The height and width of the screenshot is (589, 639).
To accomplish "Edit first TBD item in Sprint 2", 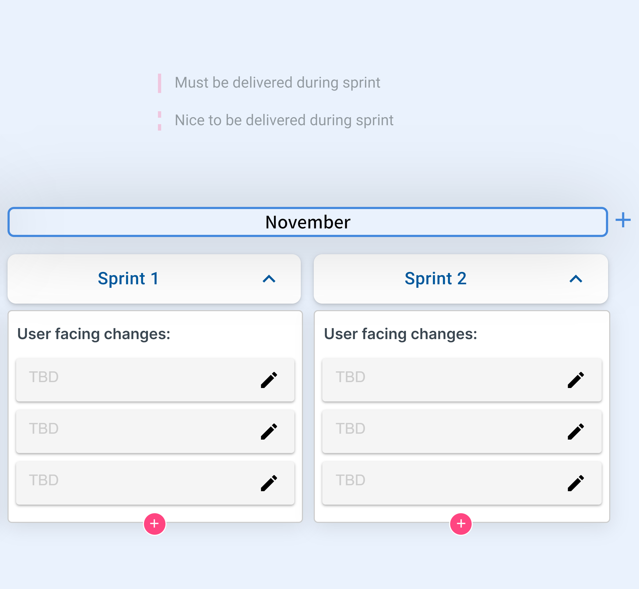I will [x=576, y=380].
